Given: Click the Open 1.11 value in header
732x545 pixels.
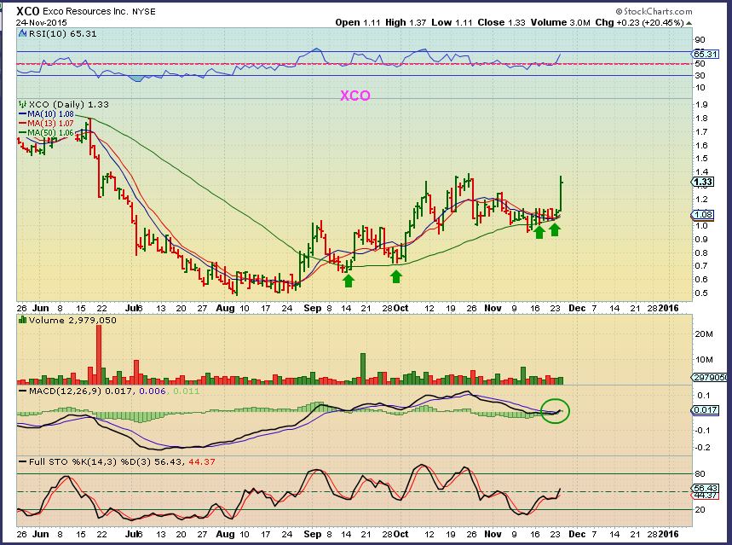Looking at the screenshot, I should click(x=357, y=22).
